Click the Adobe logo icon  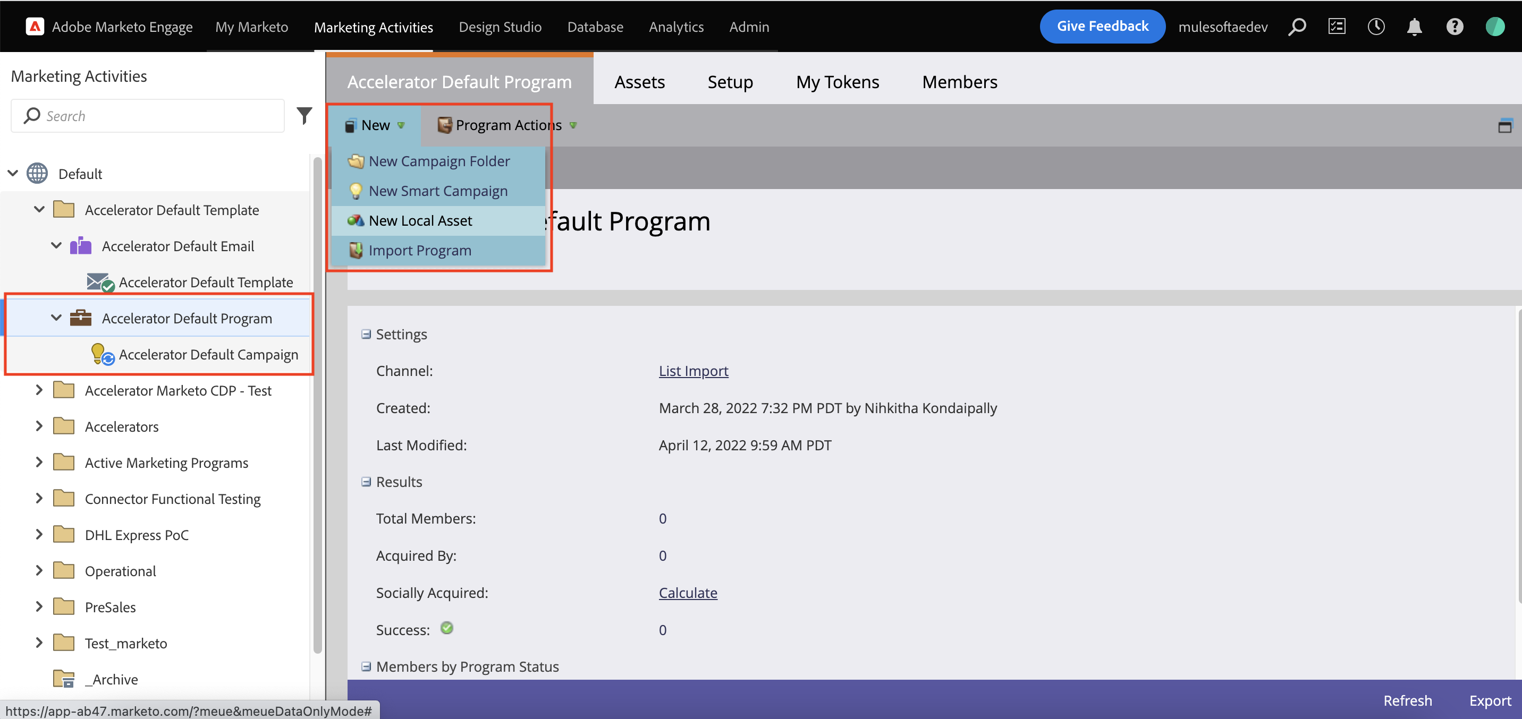point(35,27)
